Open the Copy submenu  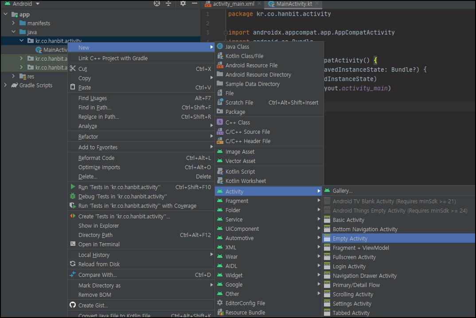point(141,78)
